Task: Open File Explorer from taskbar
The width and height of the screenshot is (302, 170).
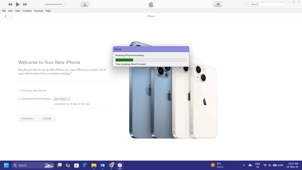Action: [94, 165]
